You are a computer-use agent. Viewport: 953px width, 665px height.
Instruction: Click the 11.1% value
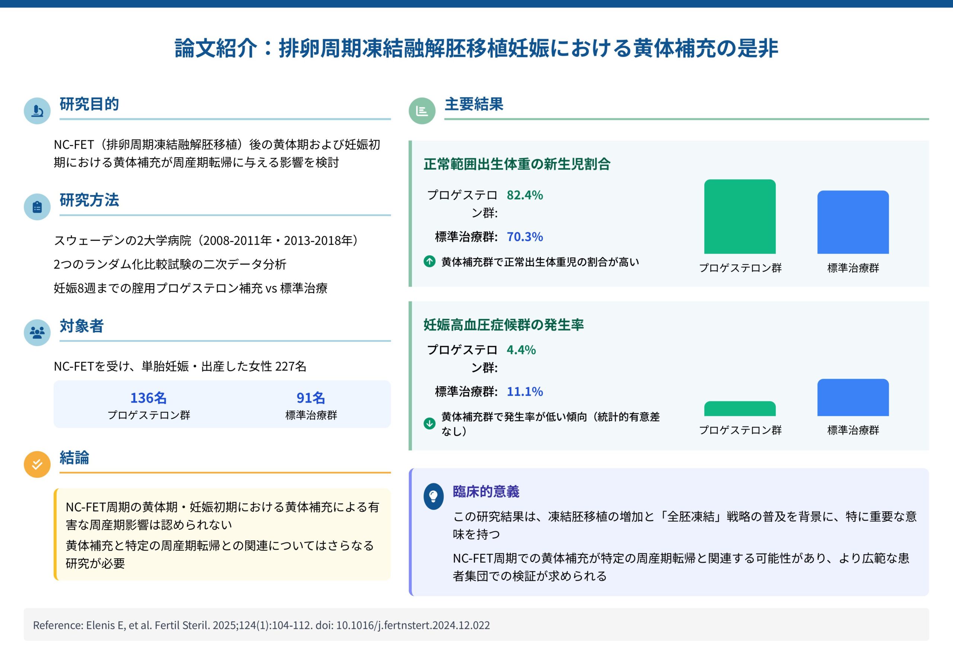pyautogui.click(x=525, y=391)
